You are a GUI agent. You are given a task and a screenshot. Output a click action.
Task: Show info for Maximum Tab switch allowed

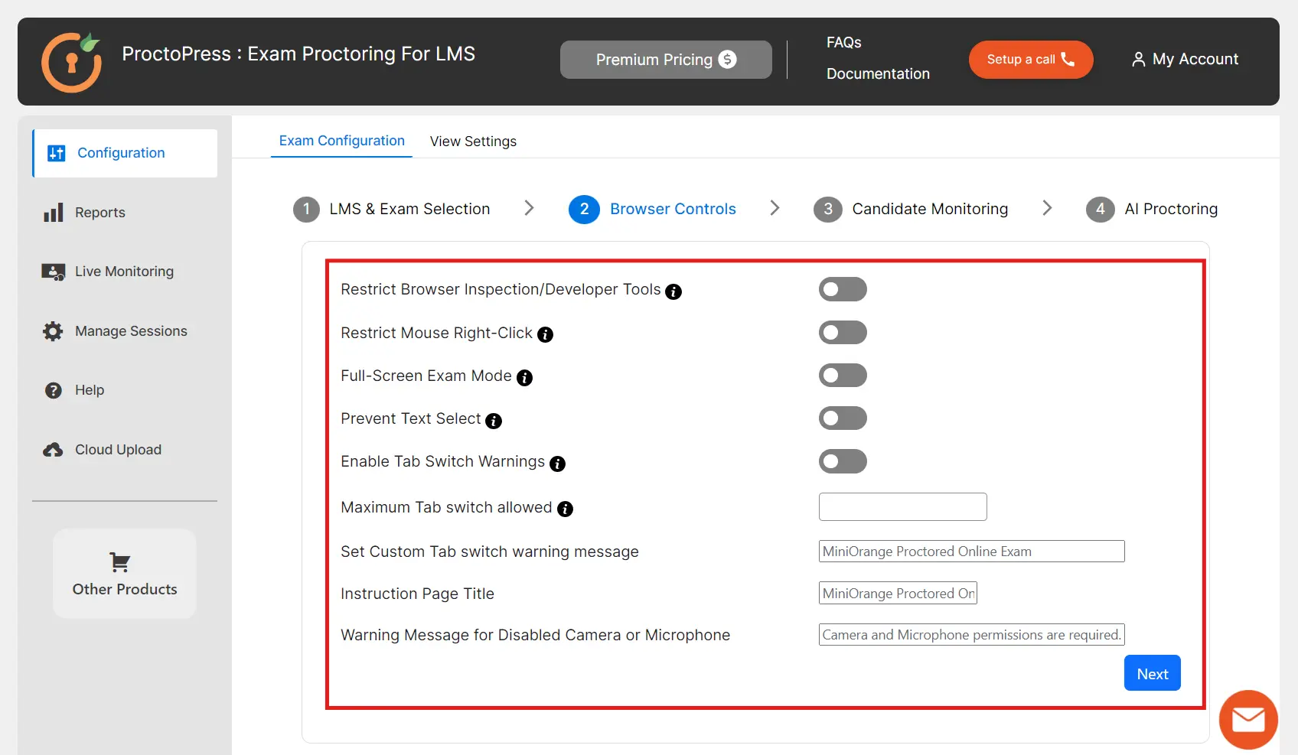point(565,509)
